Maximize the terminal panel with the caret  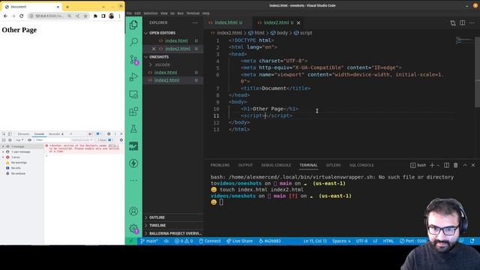[x=465, y=165]
